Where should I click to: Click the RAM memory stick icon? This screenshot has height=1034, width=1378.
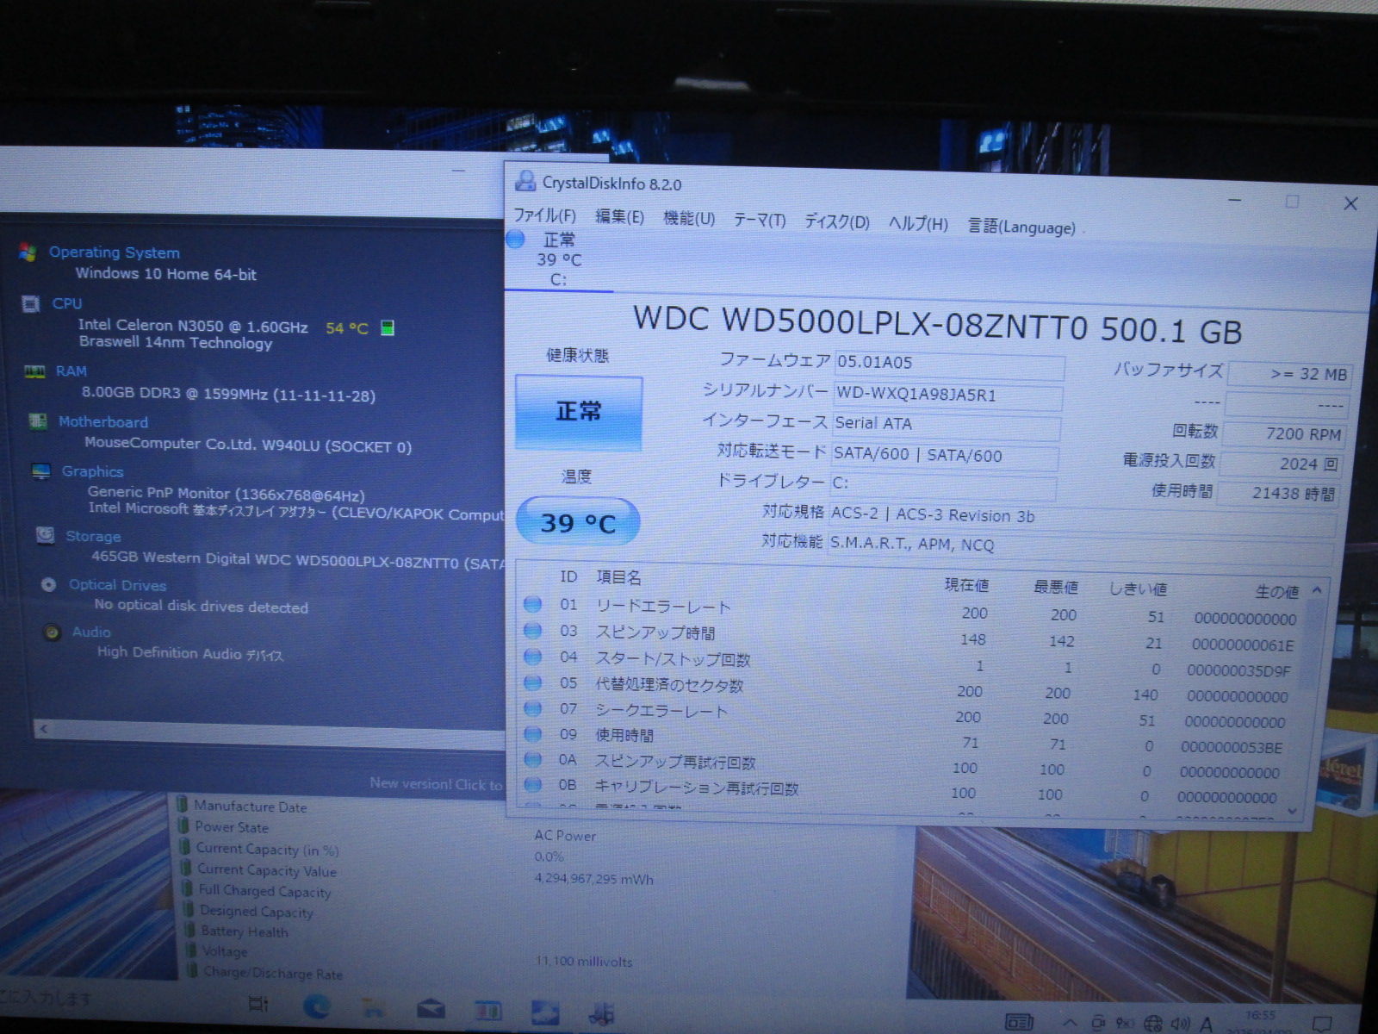34,371
